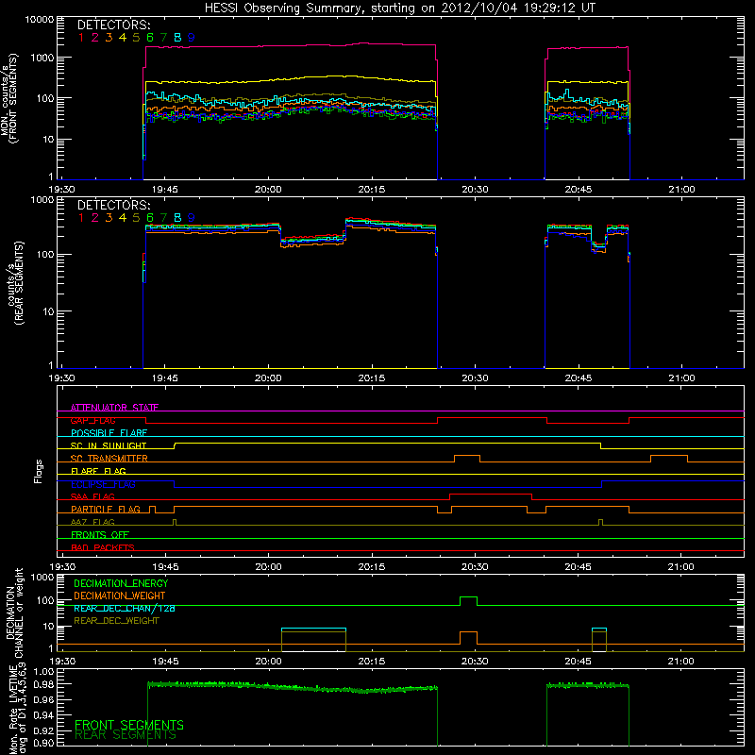Click the counts/s (REAR SEGMENTS) axis title
Image resolution: width=755 pixels, height=755 pixels.
point(16,283)
